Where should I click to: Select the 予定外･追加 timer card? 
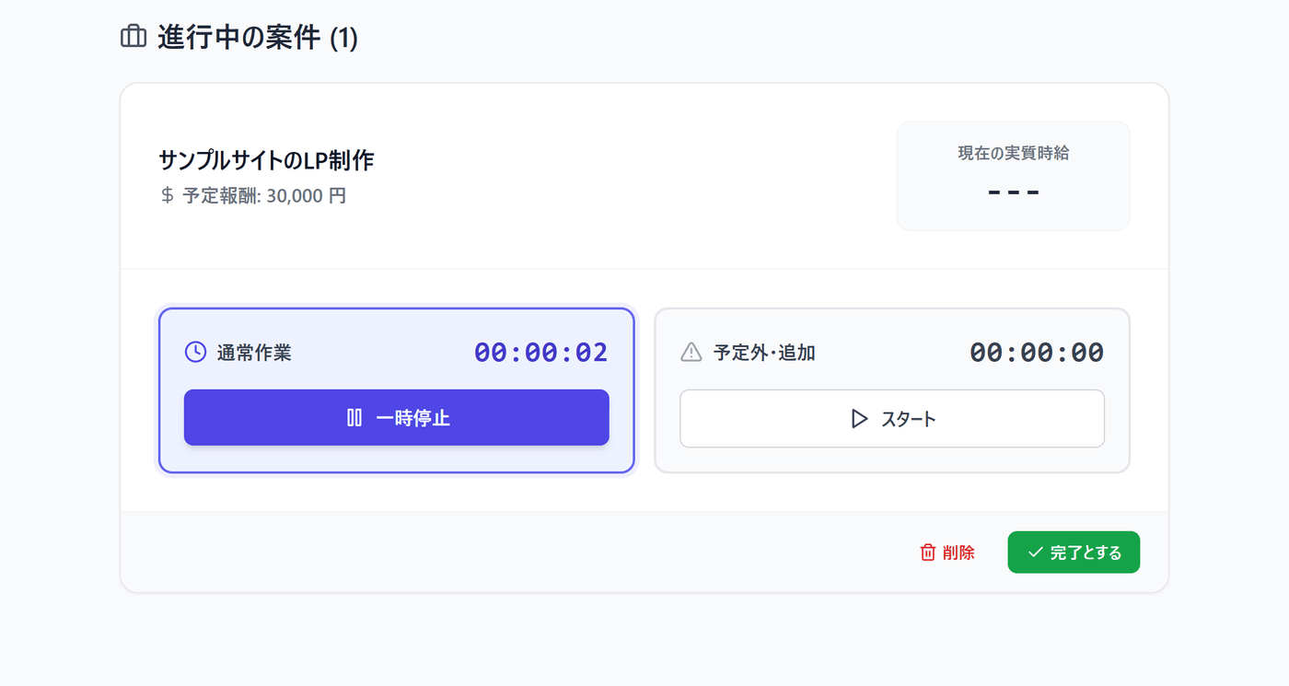coord(892,391)
